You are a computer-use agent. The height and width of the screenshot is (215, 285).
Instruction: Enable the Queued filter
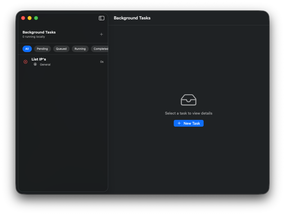[61, 49]
